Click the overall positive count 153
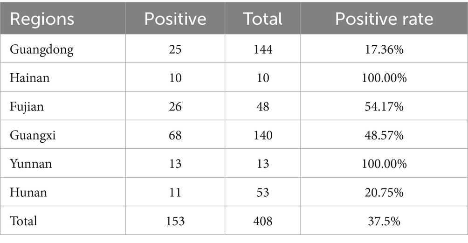Image resolution: width=468 pixels, height=243 pixels. 175,221
